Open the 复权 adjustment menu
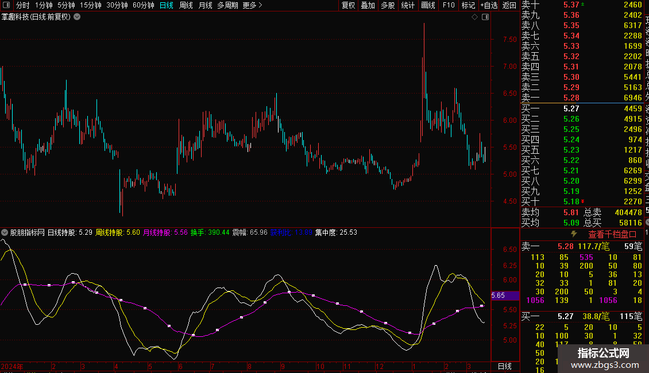The image size is (649, 373). pos(348,5)
